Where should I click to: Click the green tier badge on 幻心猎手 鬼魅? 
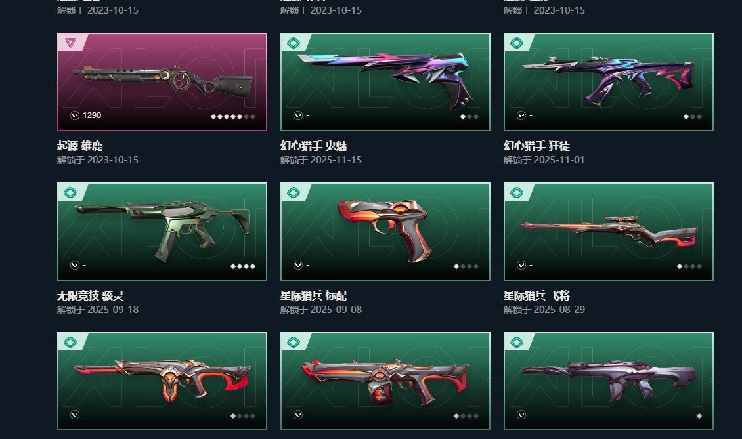click(294, 43)
